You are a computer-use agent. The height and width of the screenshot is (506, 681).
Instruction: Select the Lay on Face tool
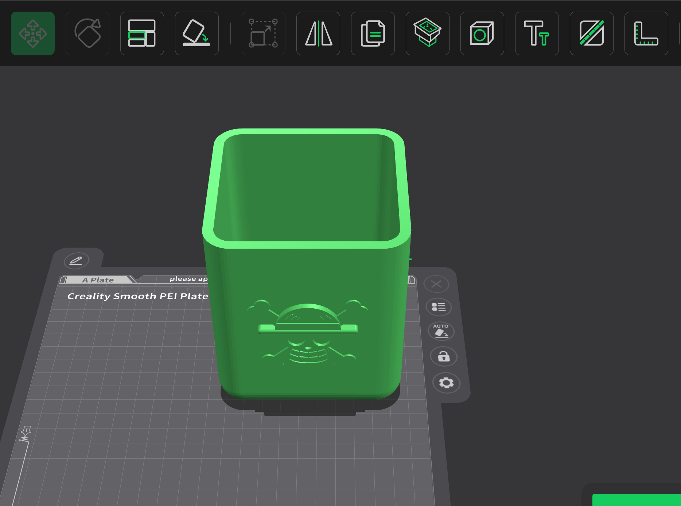tap(197, 33)
